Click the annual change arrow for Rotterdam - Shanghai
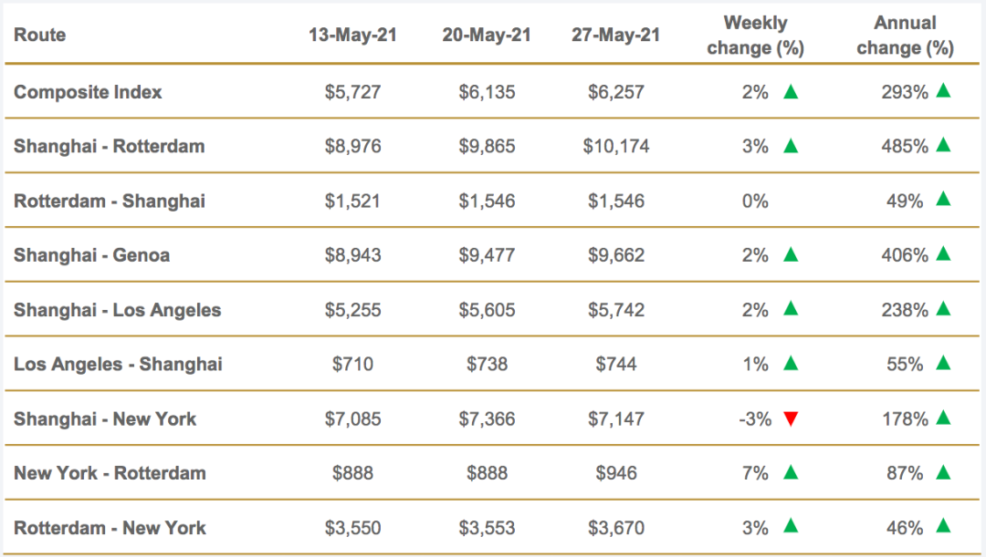 pyautogui.click(x=943, y=201)
